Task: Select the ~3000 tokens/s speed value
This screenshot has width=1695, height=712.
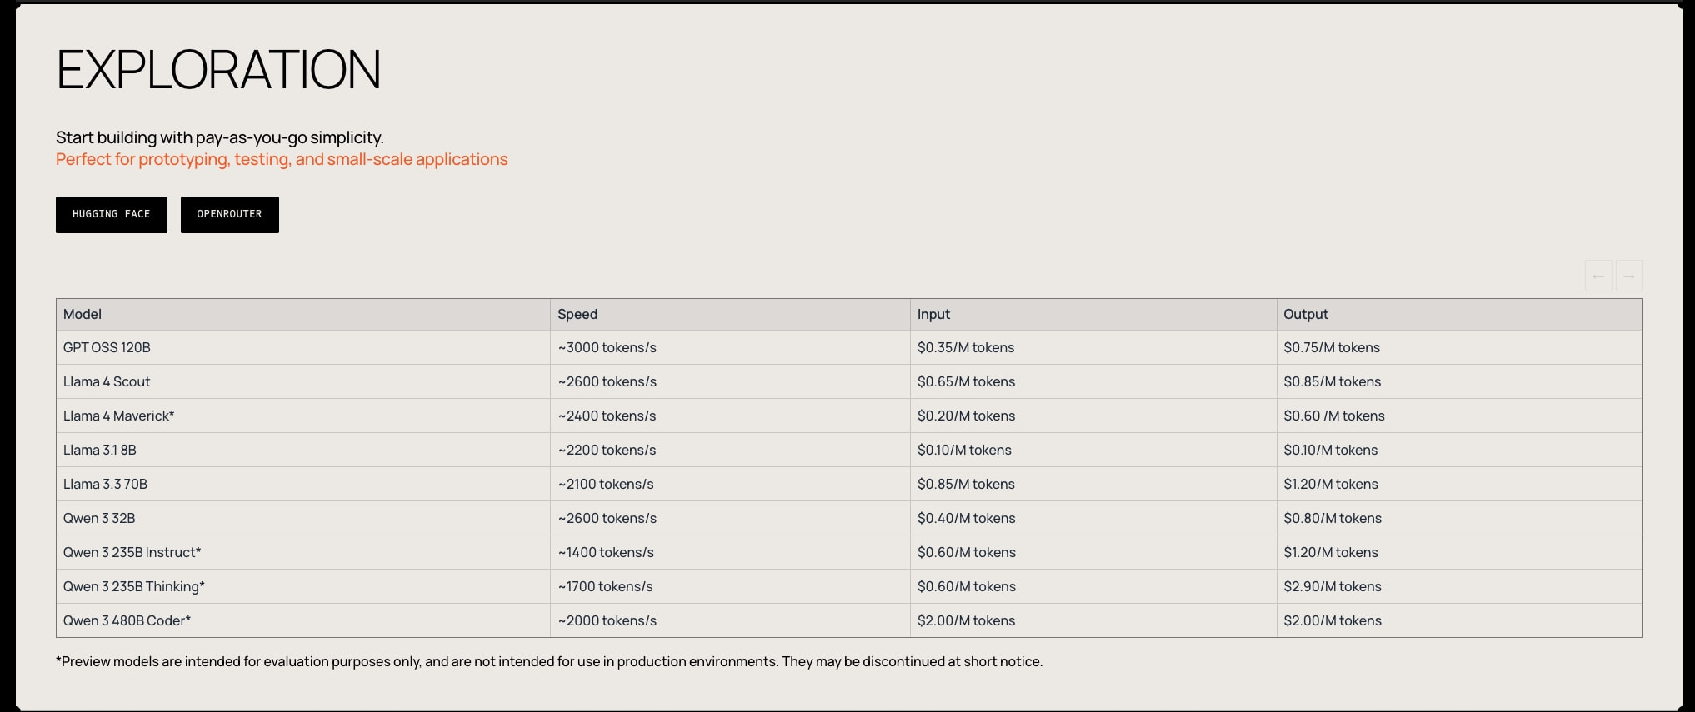Action: pyautogui.click(x=607, y=348)
